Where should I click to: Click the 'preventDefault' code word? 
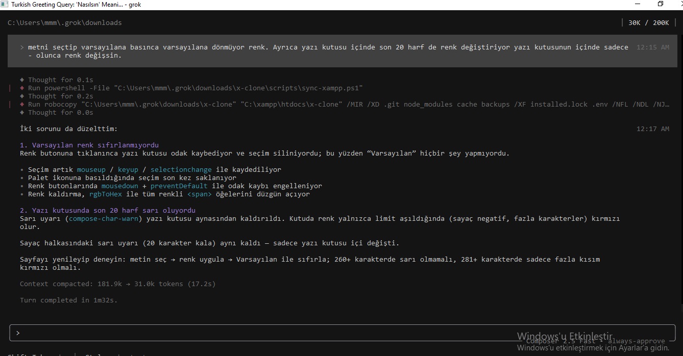point(179,186)
